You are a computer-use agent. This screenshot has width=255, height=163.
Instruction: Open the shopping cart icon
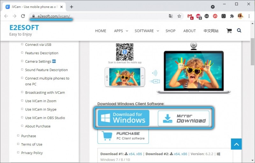click(229, 31)
